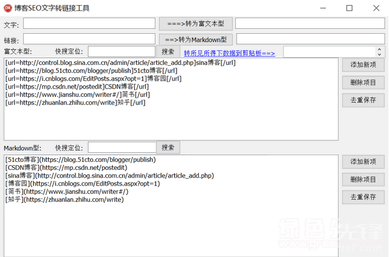The image size is (389, 257).
Task: Click the Markdown output field on the right
Action: point(311,39)
